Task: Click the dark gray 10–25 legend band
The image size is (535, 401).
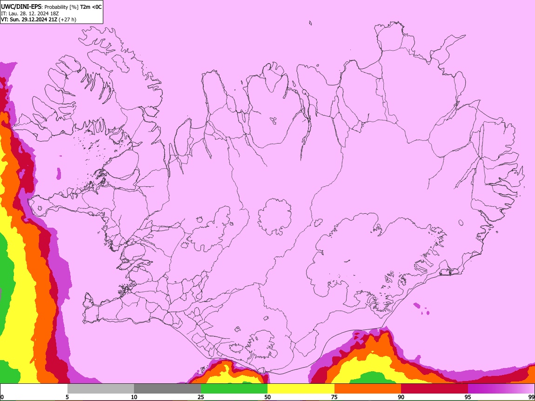Action: click(167, 389)
